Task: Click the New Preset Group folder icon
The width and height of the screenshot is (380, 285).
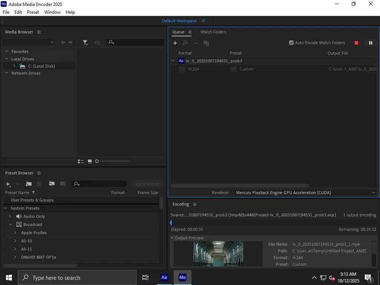Action: [x=29, y=184]
